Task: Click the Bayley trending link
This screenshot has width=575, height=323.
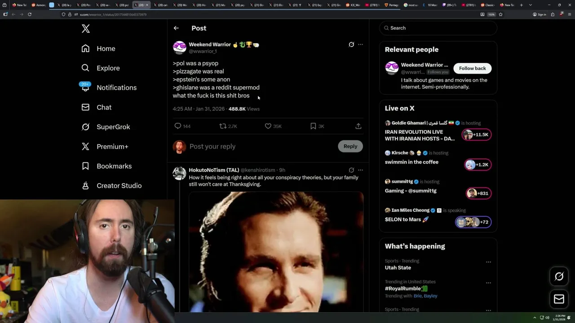Action: (430, 296)
